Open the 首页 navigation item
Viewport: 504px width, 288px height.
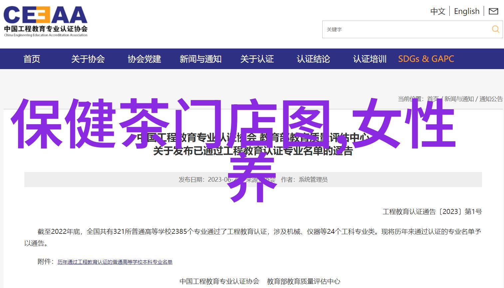(x=32, y=59)
